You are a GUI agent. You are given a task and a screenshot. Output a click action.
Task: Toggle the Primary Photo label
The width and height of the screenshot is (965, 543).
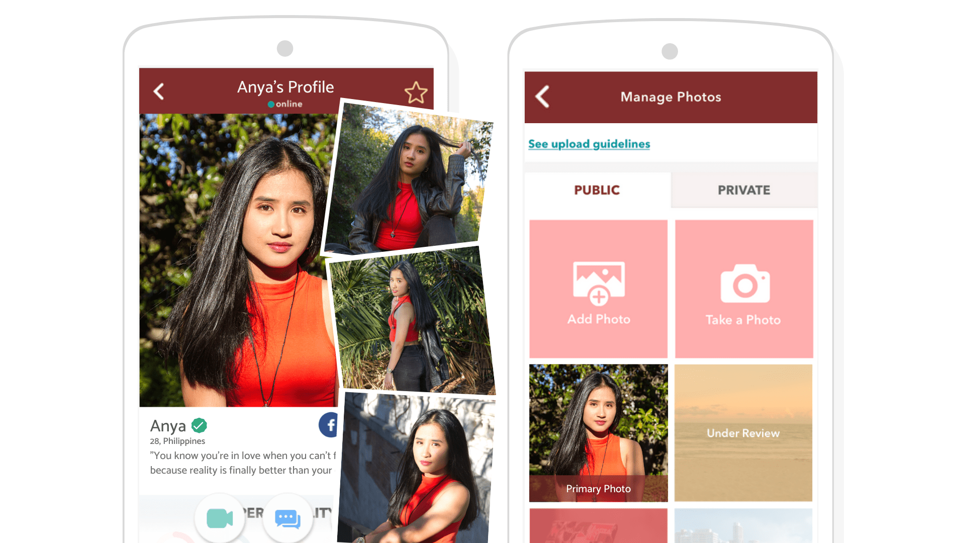pyautogui.click(x=597, y=489)
